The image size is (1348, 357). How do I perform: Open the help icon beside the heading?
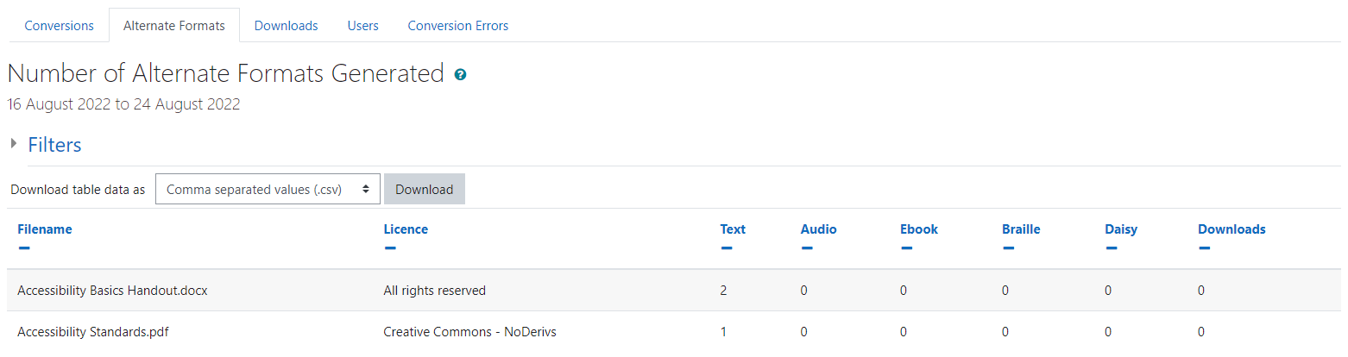point(460,75)
